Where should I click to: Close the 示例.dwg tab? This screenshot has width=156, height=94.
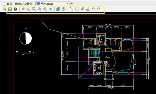[x=67, y=4]
